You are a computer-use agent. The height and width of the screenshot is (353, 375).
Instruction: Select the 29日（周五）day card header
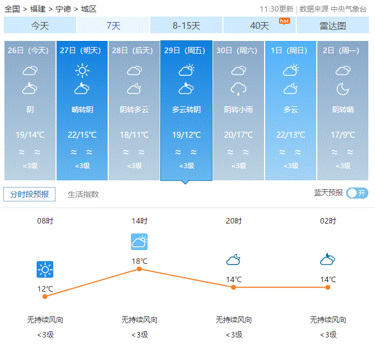pos(185,50)
